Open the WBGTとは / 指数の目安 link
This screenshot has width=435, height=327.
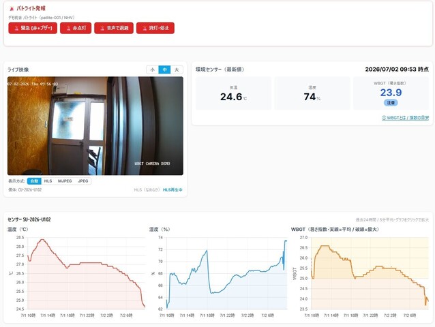(x=405, y=118)
